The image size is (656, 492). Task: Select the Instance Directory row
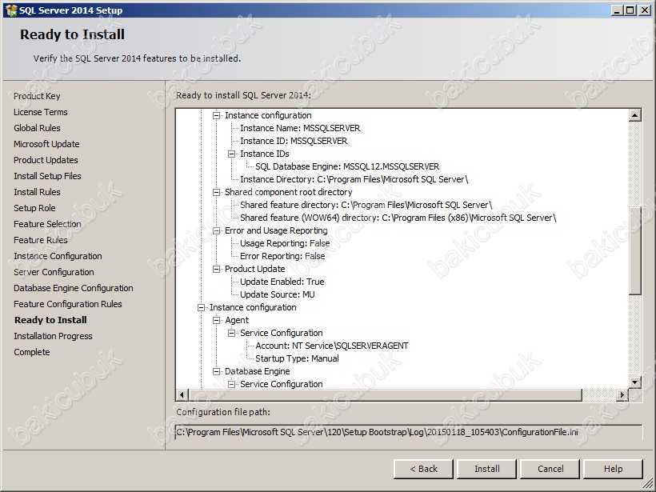point(354,179)
